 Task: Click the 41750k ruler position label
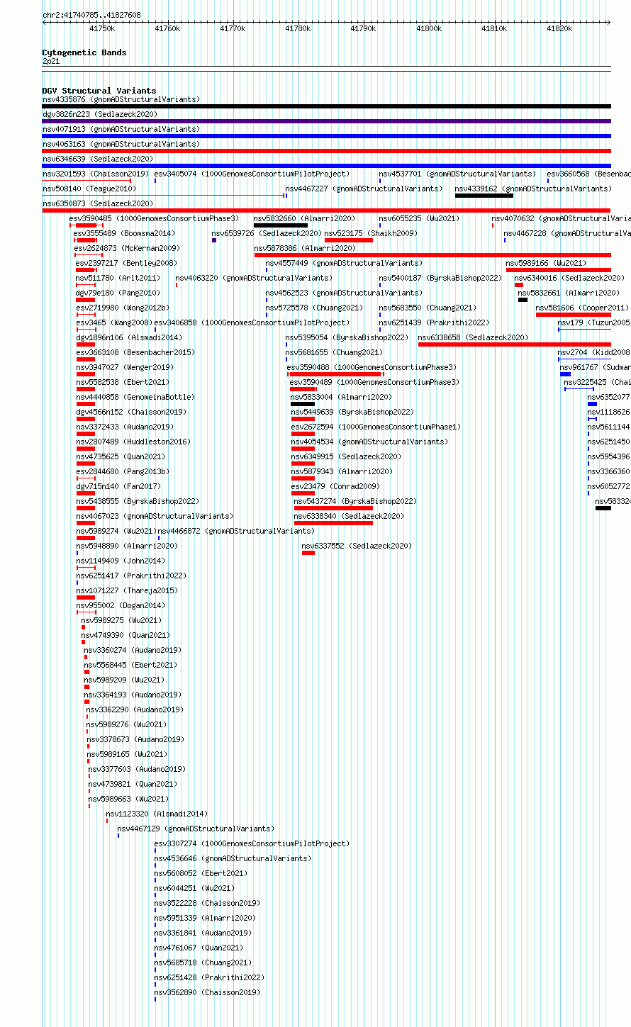(102, 28)
